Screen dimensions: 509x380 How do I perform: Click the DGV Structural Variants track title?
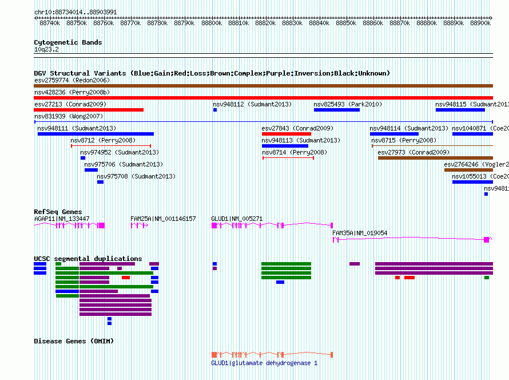[x=212, y=73]
